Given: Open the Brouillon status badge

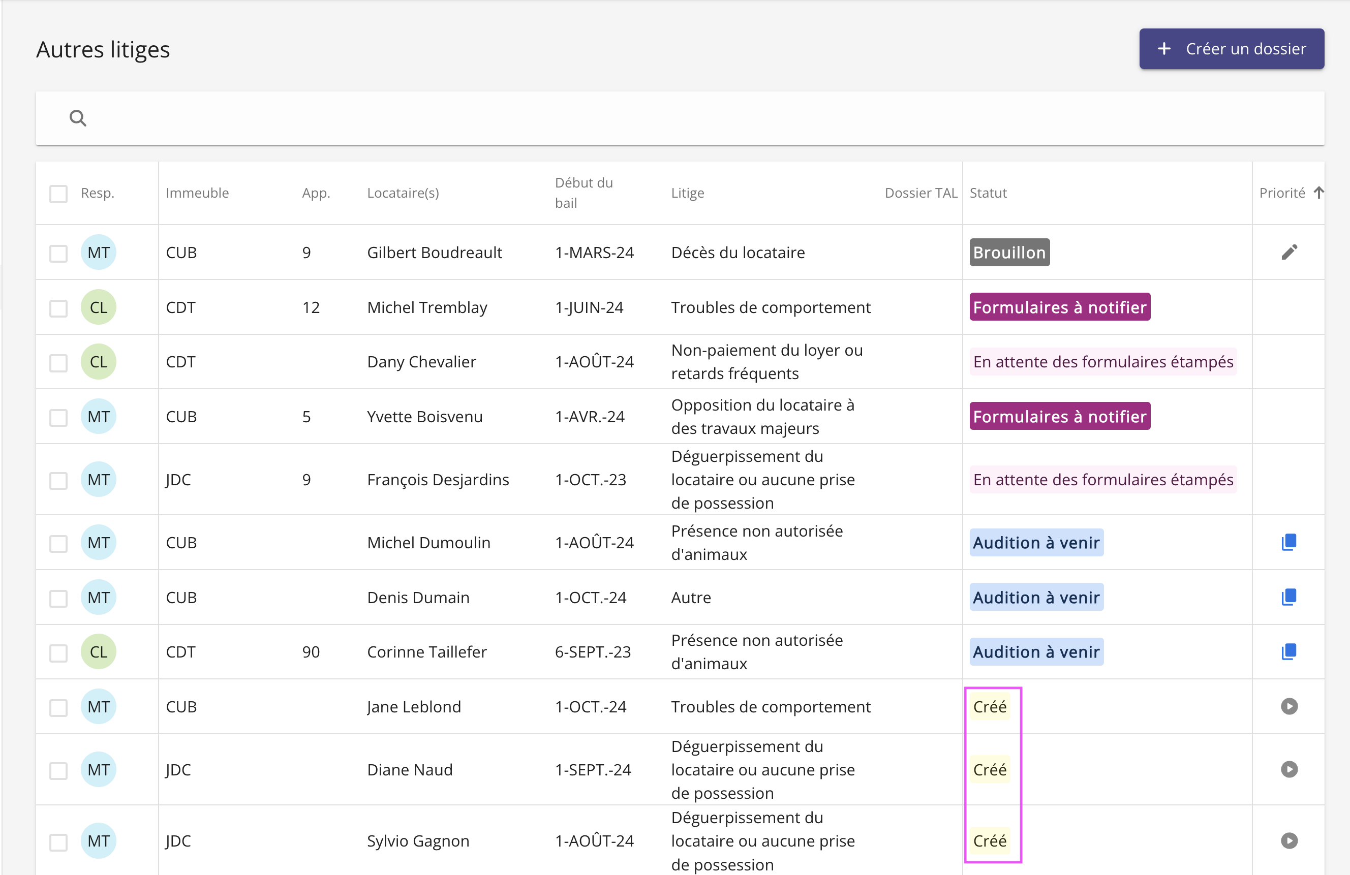Looking at the screenshot, I should click(1008, 253).
